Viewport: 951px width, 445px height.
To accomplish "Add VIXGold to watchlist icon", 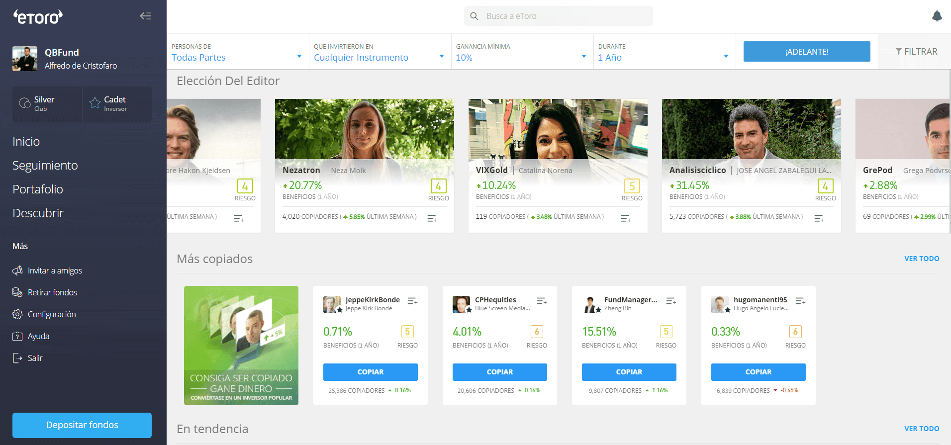I will coord(626,218).
